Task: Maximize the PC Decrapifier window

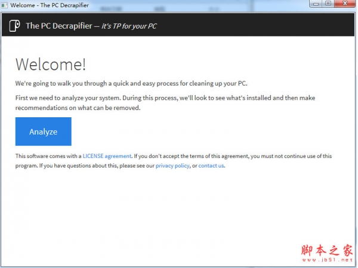Action: (x=328, y=4)
